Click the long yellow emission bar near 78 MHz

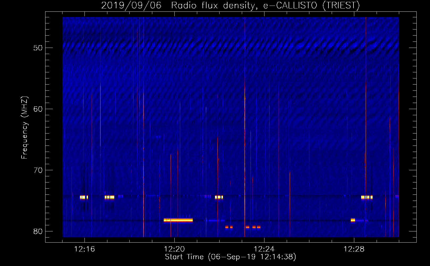click(178, 220)
